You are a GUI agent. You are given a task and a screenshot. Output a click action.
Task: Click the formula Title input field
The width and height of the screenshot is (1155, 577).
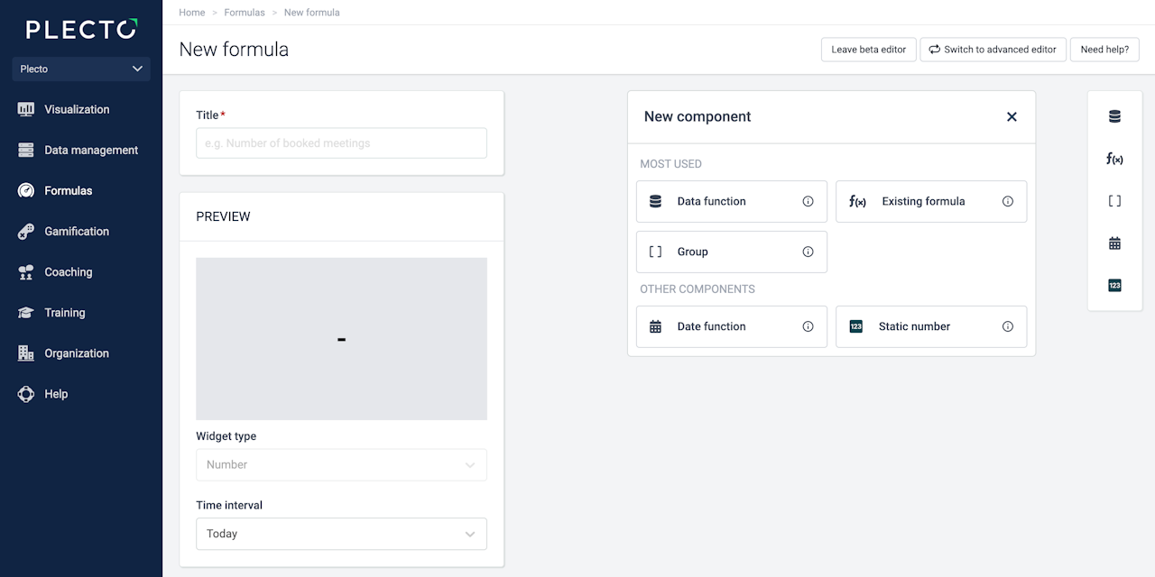point(341,143)
